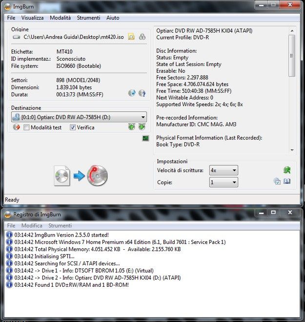Click the green terminal log toggle icon
This screenshot has width=305, height=322.
click(x=145, y=138)
